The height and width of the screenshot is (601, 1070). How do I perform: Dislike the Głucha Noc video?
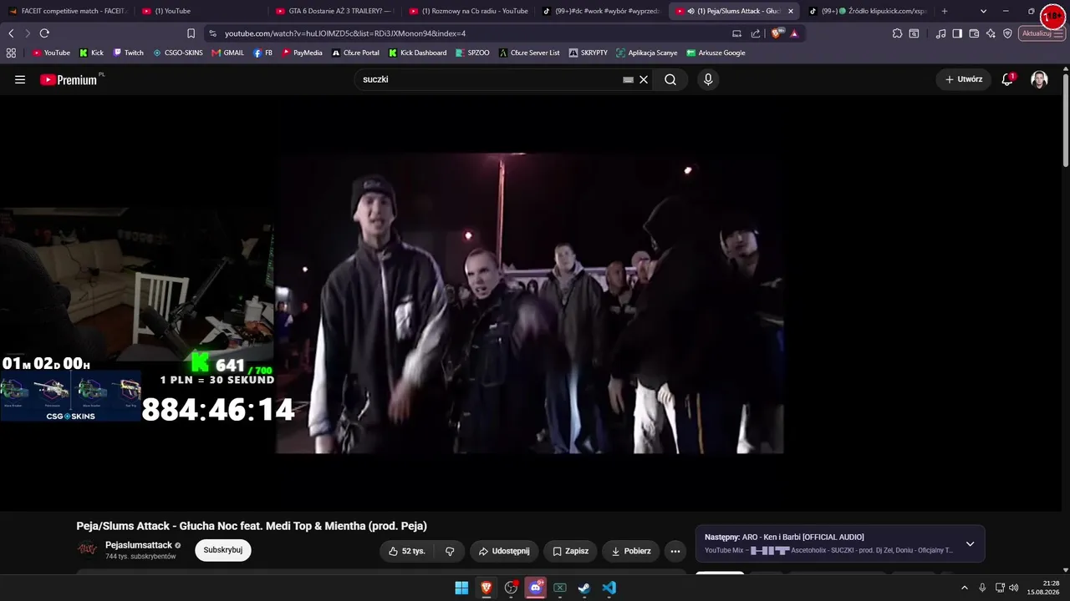coord(450,551)
